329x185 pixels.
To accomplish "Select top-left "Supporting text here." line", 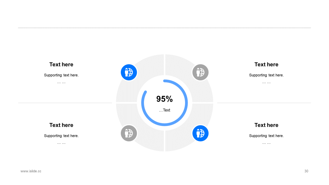I will 61,75.
